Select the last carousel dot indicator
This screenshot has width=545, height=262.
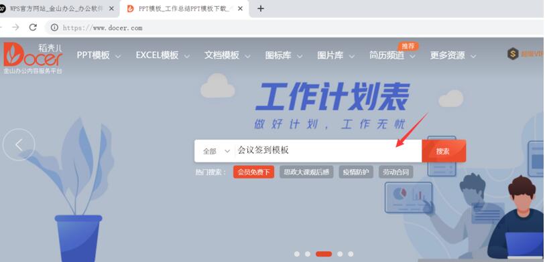(351, 254)
